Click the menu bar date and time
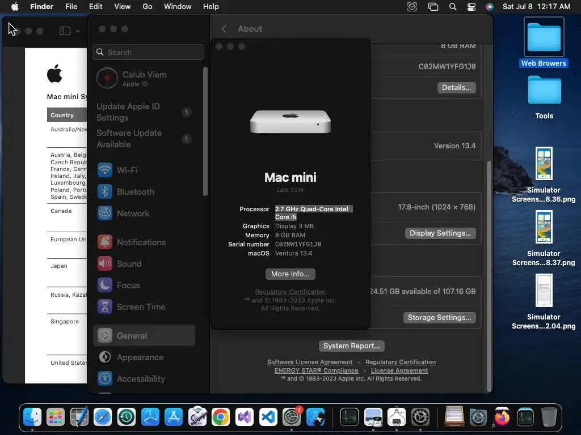This screenshot has width=581, height=435. coord(536,7)
